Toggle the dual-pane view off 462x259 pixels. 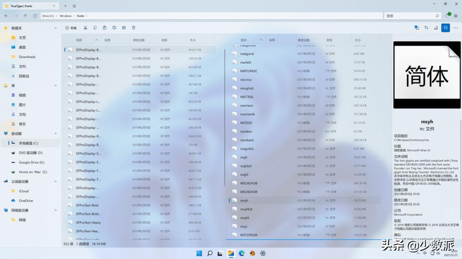tap(446, 28)
